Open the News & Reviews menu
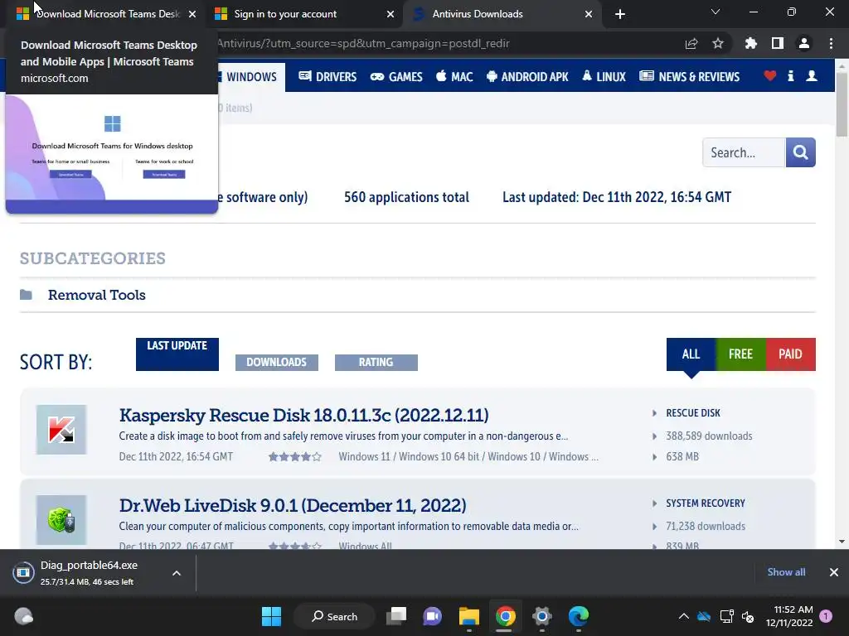This screenshot has height=636, width=849. pyautogui.click(x=689, y=77)
